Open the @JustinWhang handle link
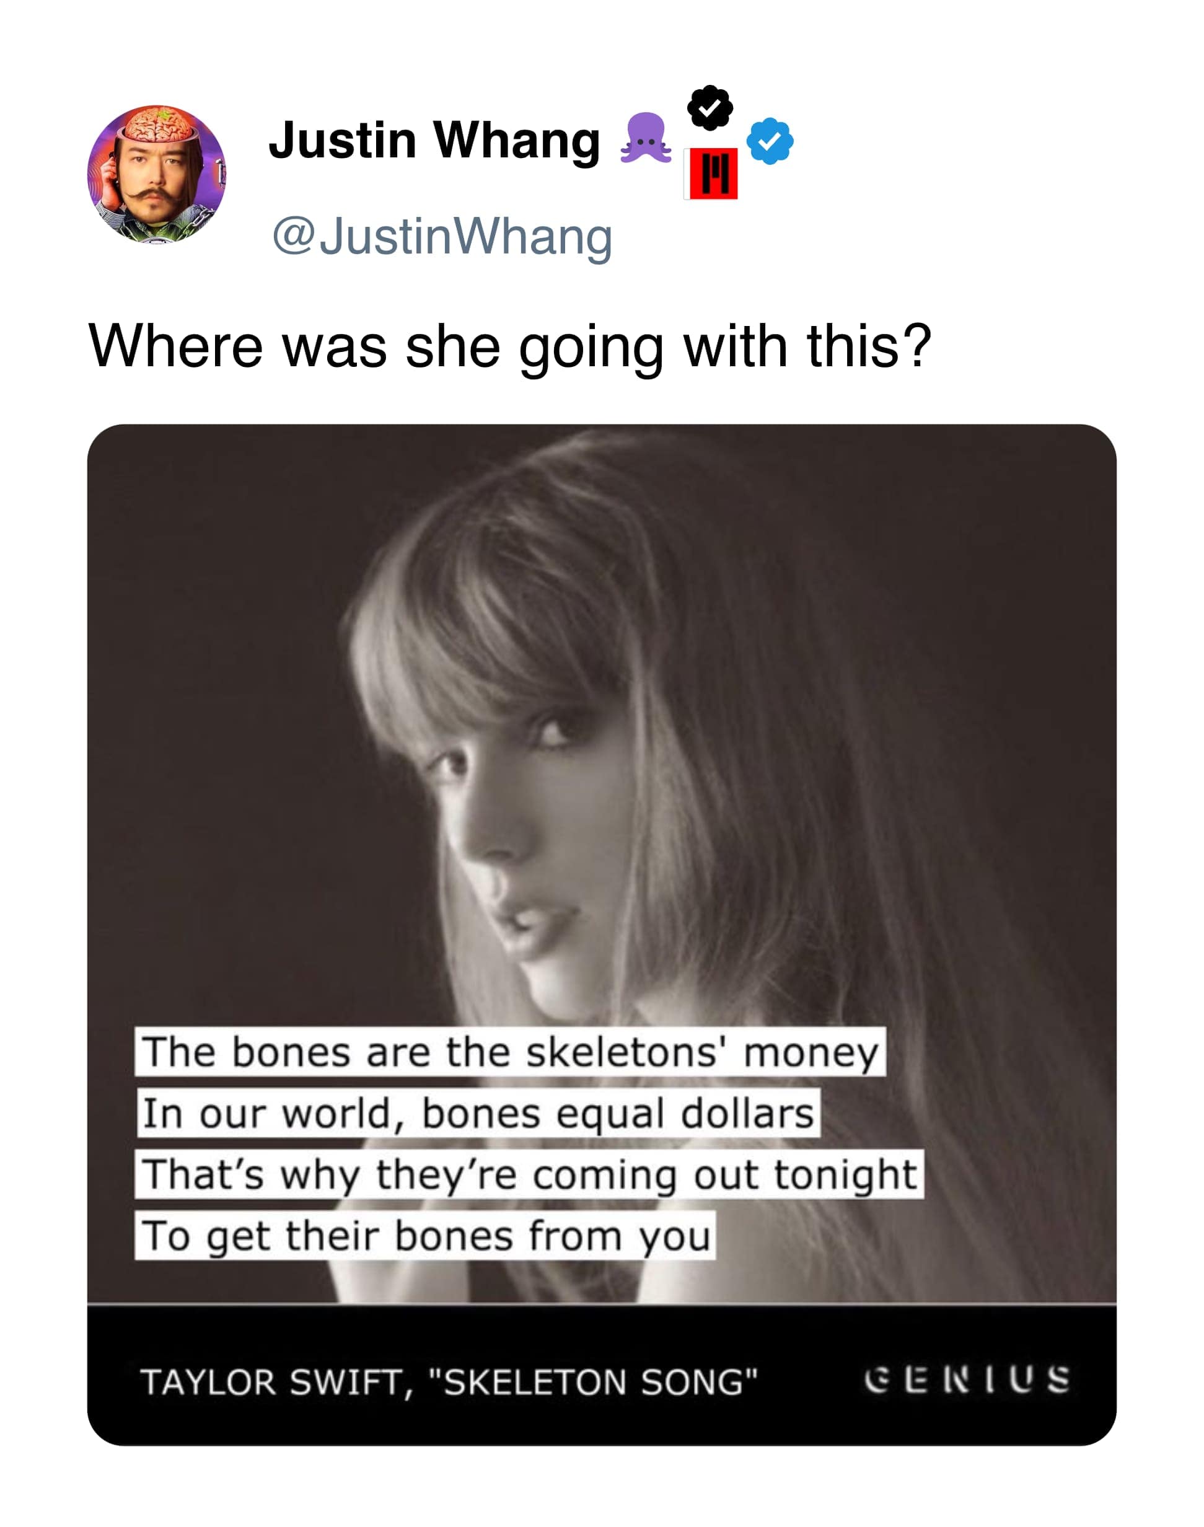The width and height of the screenshot is (1204, 1527). (442, 236)
